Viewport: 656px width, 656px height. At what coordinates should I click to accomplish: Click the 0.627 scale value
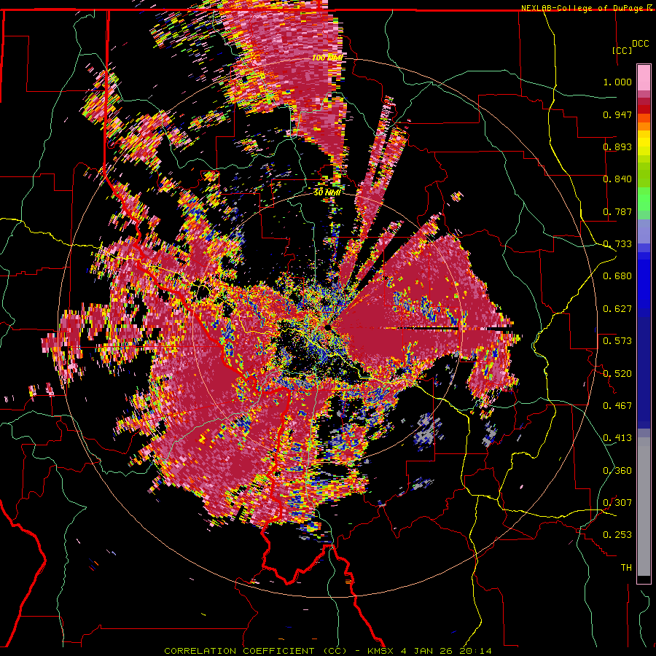tap(617, 309)
